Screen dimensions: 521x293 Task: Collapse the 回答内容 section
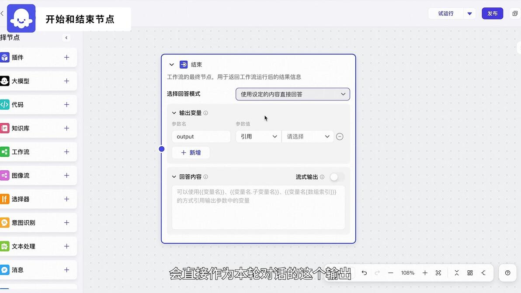point(174,177)
